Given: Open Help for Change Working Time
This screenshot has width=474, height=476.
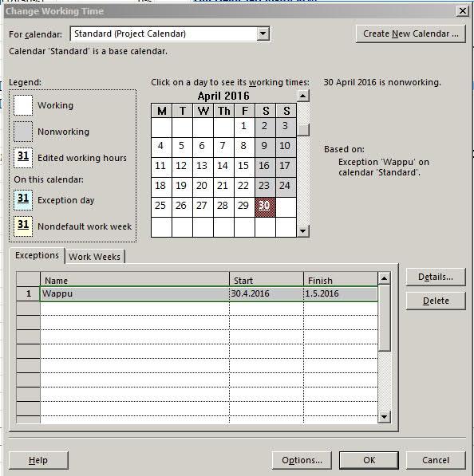Looking at the screenshot, I should (38, 460).
